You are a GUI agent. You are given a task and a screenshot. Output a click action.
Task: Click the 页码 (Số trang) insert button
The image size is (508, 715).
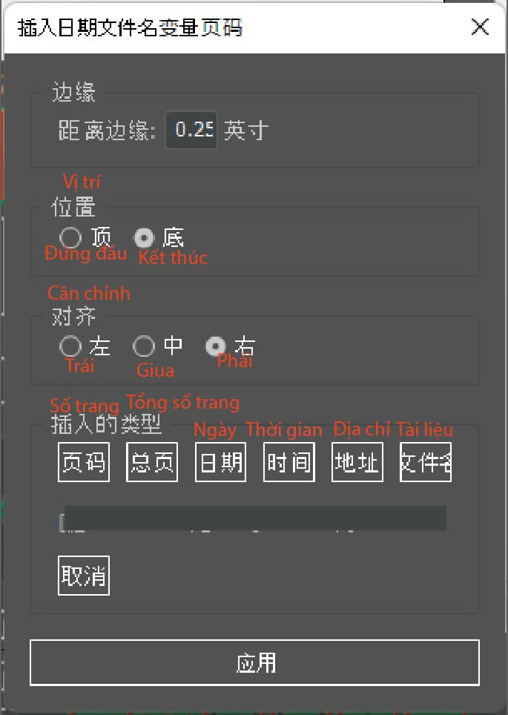84,462
